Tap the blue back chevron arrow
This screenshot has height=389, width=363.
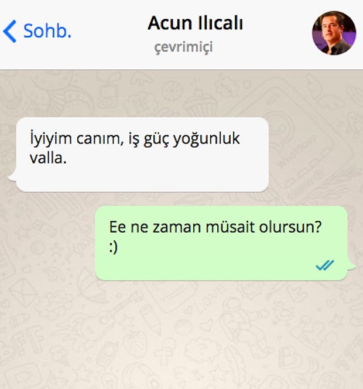(x=10, y=31)
